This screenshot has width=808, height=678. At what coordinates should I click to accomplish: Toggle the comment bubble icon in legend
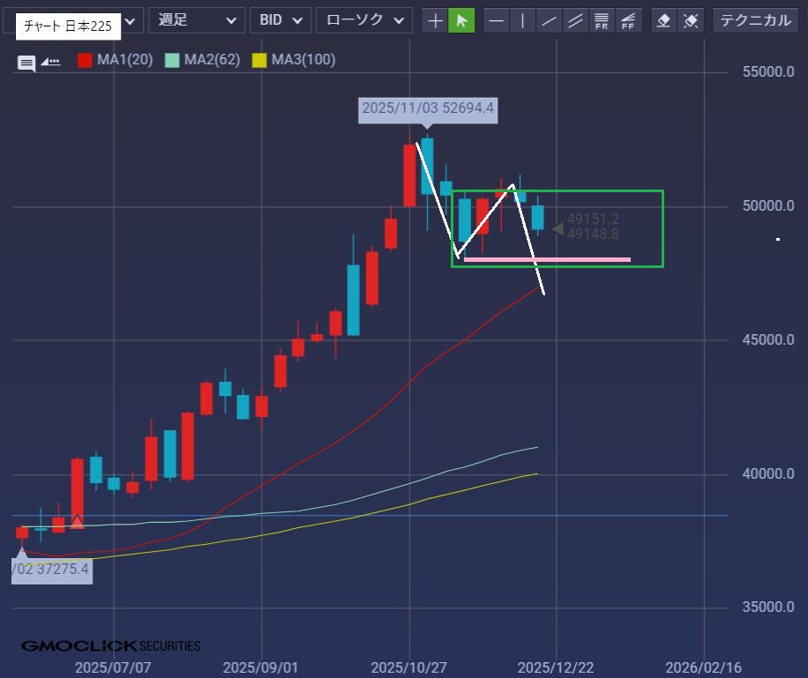point(26,63)
